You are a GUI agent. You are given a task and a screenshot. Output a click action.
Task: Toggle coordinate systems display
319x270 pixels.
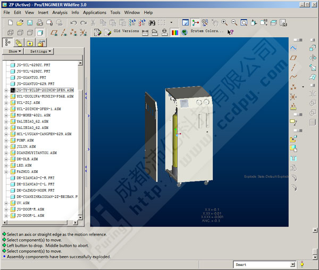click(83, 32)
